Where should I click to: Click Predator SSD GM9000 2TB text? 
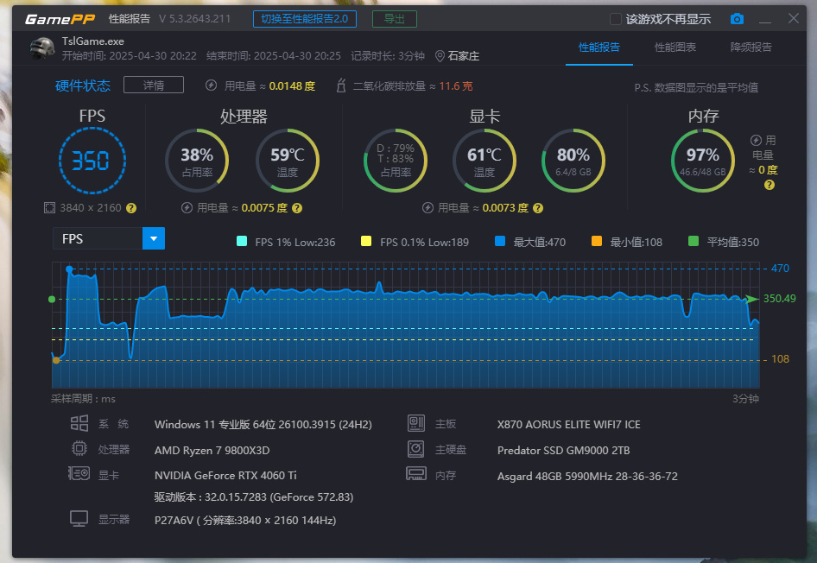(x=563, y=451)
